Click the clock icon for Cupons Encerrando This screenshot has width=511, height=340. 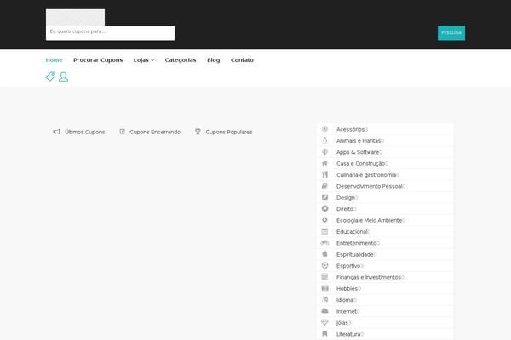122,132
